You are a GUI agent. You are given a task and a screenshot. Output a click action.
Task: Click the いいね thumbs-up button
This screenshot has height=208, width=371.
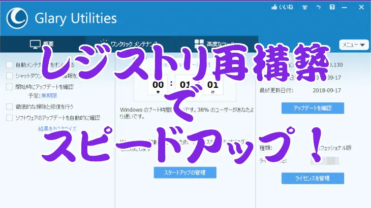coord(282,7)
